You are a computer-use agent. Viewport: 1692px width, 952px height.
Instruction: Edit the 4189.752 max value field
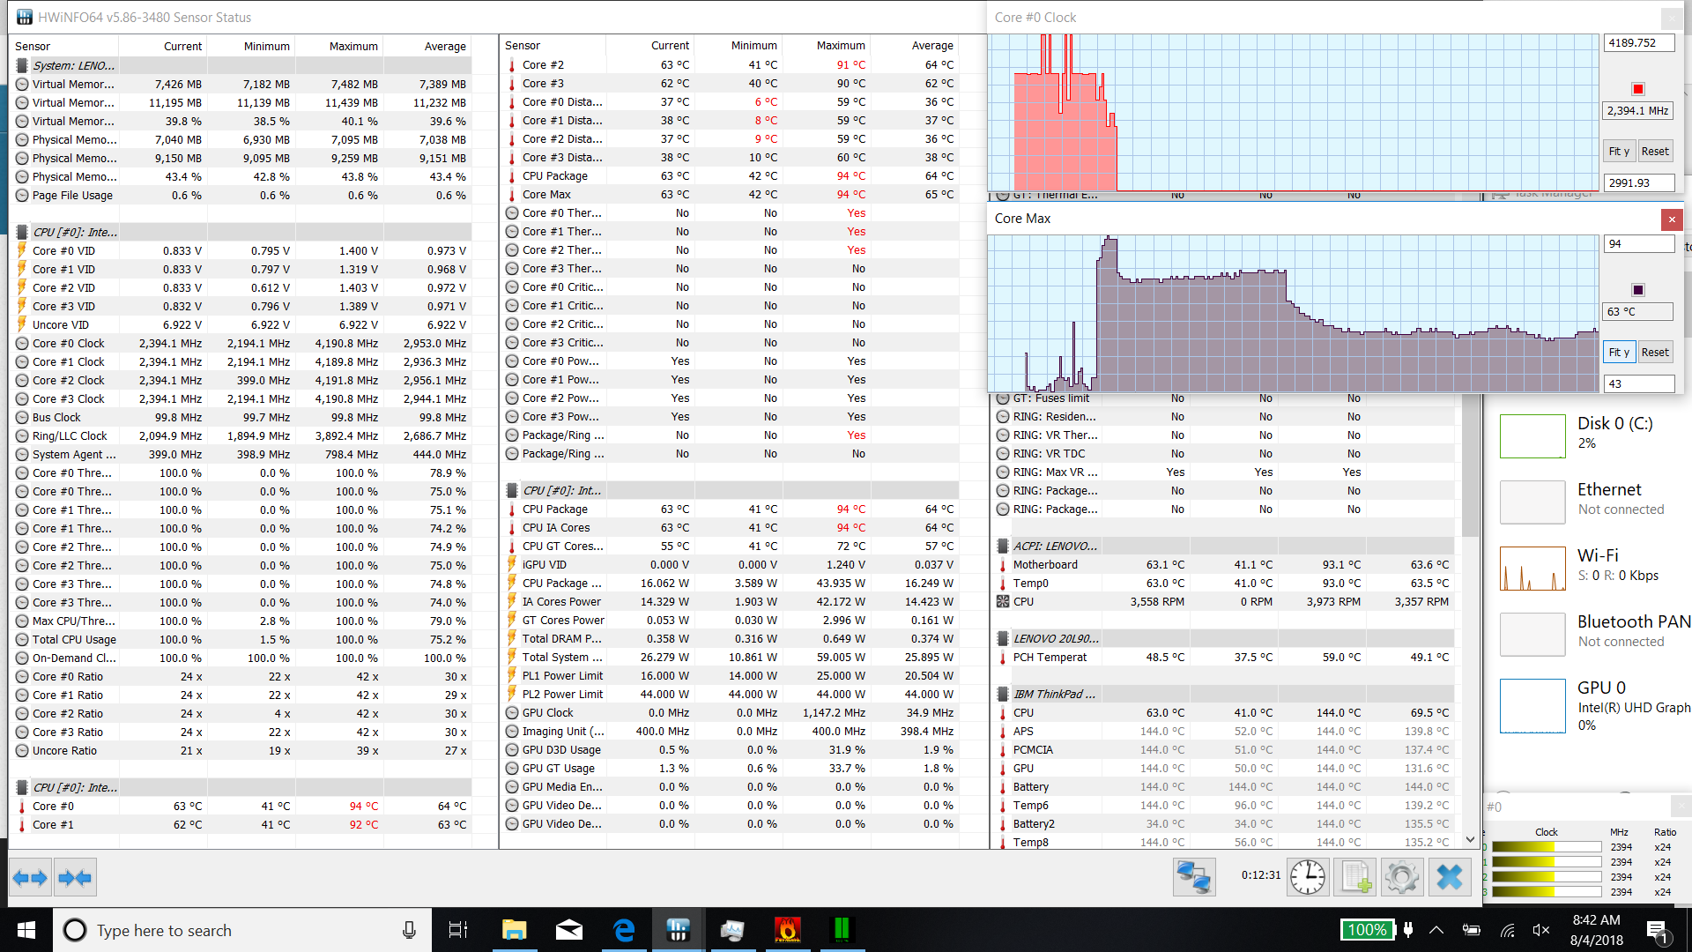click(1637, 43)
